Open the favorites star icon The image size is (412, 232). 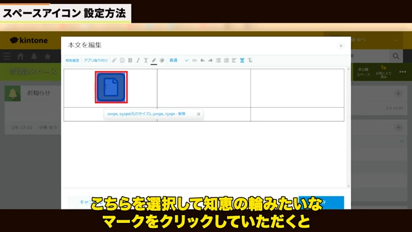click(48, 56)
